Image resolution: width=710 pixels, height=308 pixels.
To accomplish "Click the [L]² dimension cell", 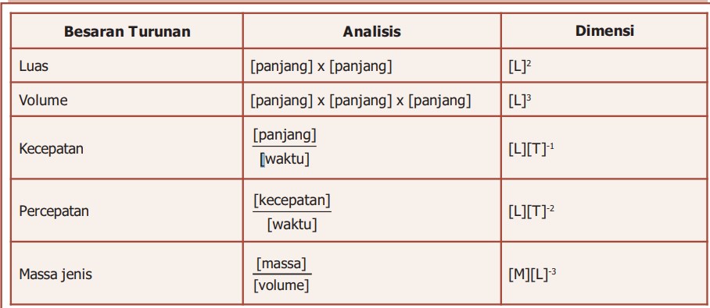I will click(x=520, y=66).
